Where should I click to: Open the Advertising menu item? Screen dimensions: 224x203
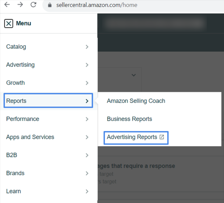click(49, 65)
